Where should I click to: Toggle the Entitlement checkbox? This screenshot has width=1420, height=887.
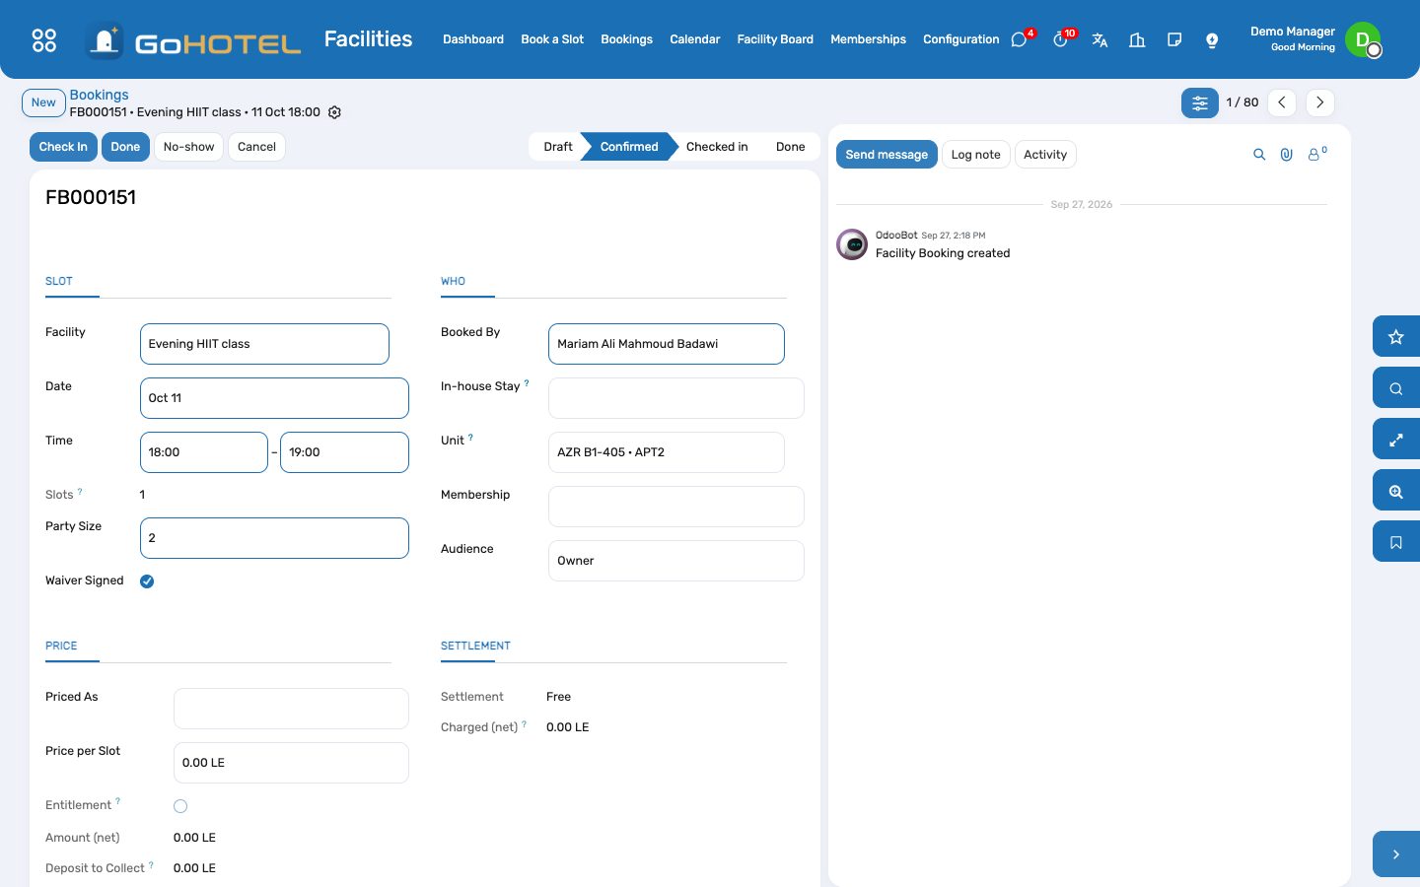[180, 806]
